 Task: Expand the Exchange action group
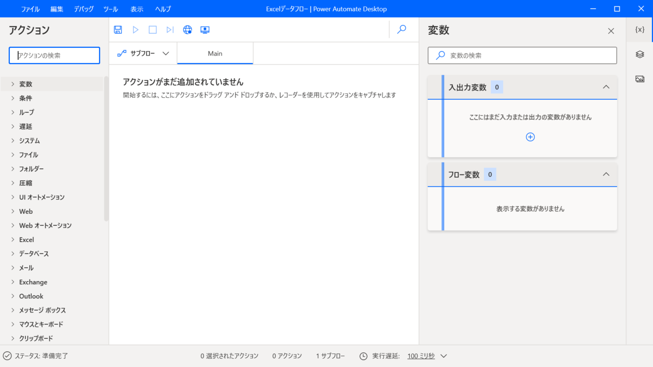tap(13, 282)
